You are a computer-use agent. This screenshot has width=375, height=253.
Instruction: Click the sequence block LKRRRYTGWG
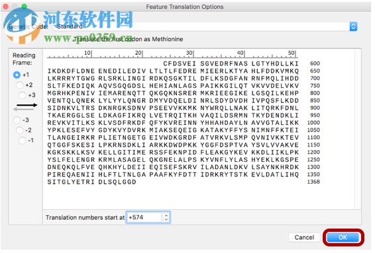click(x=72, y=79)
